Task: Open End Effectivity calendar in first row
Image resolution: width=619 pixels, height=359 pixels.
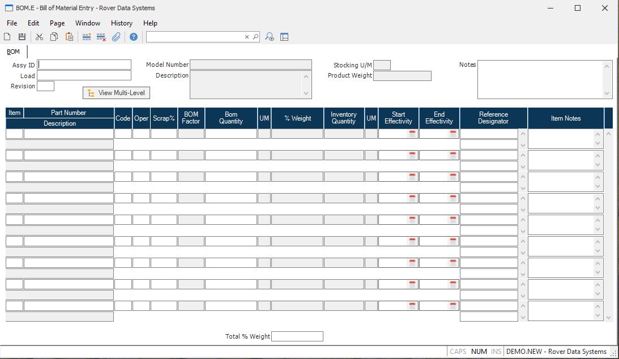Action: [453, 134]
